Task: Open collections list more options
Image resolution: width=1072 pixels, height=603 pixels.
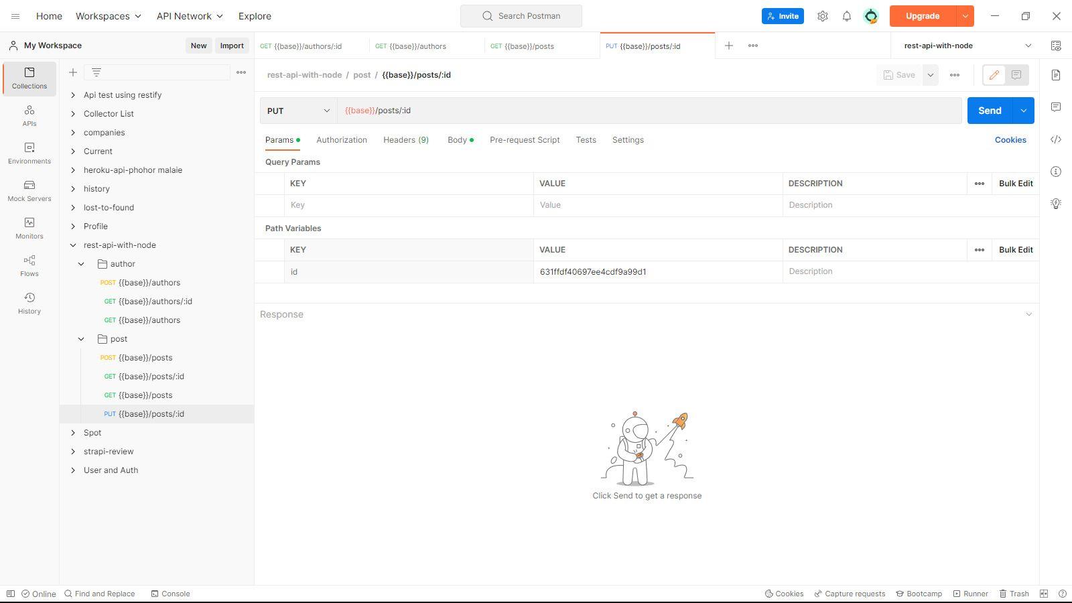Action: tap(241, 72)
